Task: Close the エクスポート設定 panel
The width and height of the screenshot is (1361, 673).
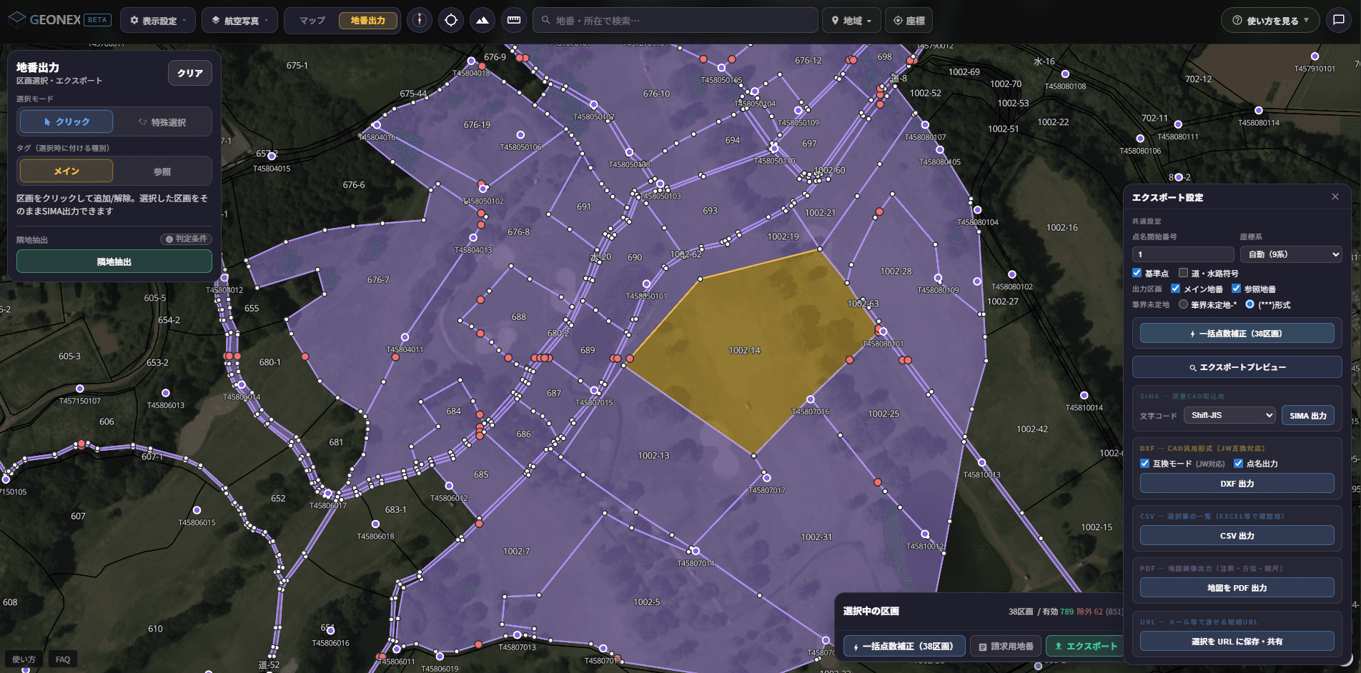Action: (x=1335, y=196)
